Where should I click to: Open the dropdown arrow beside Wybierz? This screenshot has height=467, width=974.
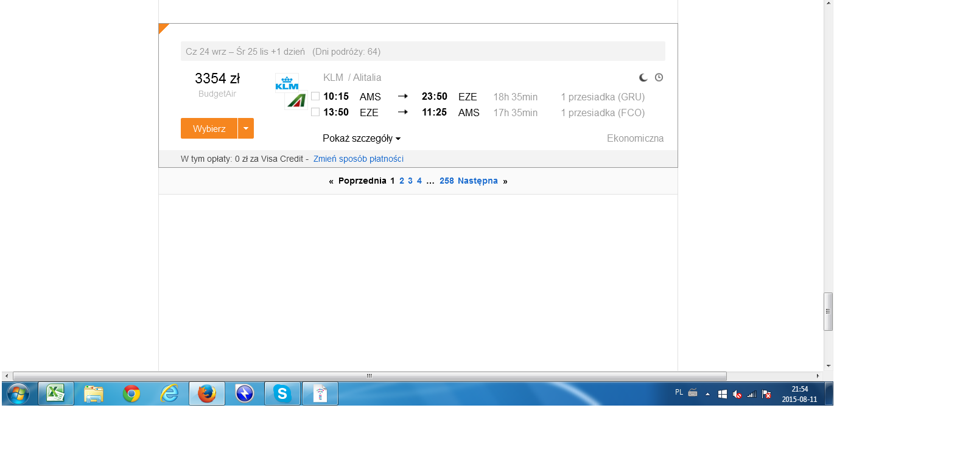[x=246, y=128]
